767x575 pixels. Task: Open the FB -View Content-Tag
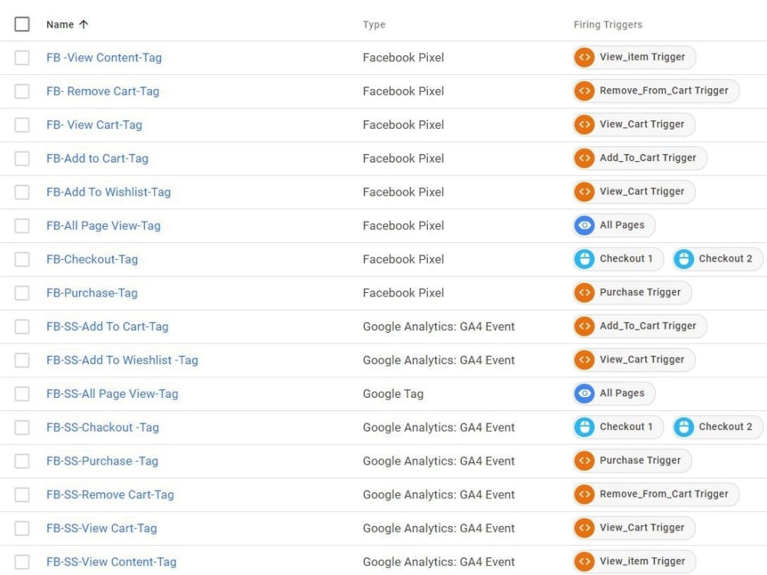(x=104, y=58)
